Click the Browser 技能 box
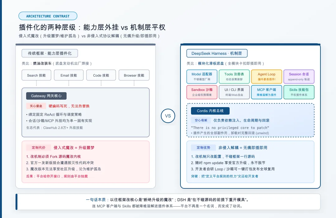Image resolution: width=336 pixels, height=218 pixels. tap(134, 75)
